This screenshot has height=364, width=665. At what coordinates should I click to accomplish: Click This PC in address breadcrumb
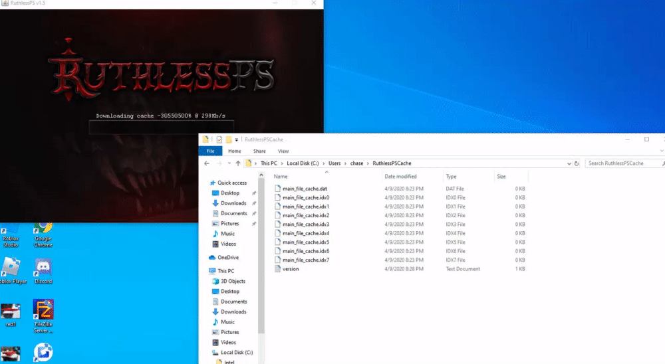tap(269, 163)
